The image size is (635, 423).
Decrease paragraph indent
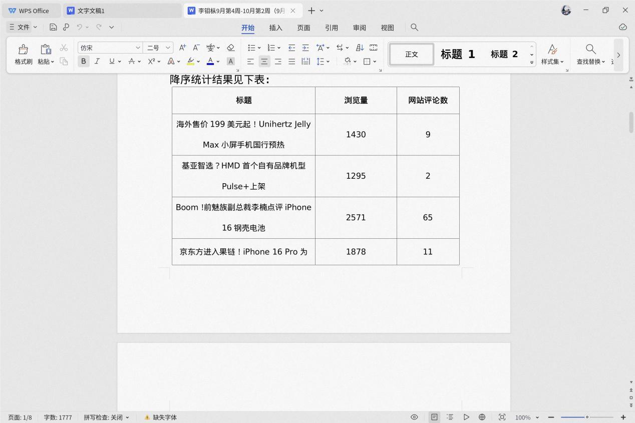click(291, 48)
